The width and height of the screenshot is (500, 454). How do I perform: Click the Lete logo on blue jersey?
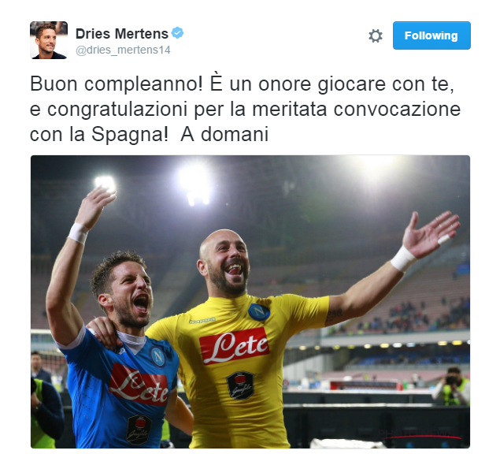click(139, 384)
